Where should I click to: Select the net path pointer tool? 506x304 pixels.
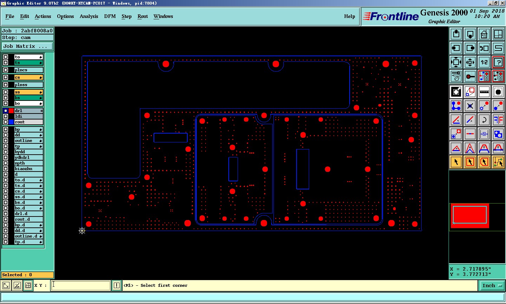tap(498, 162)
